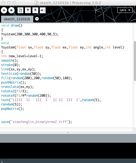Open the tab menu arrow next to sketch_121031b

[x=37, y=19]
